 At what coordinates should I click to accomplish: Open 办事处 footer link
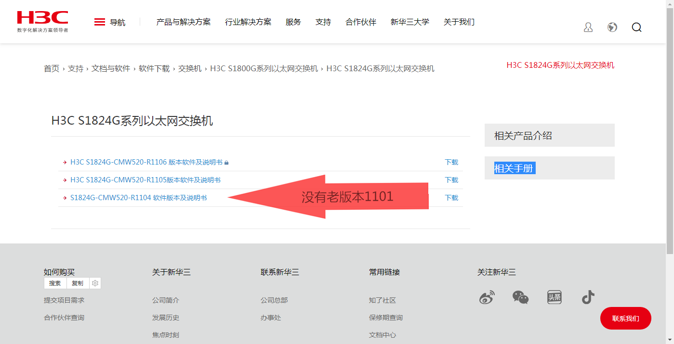pos(271,318)
